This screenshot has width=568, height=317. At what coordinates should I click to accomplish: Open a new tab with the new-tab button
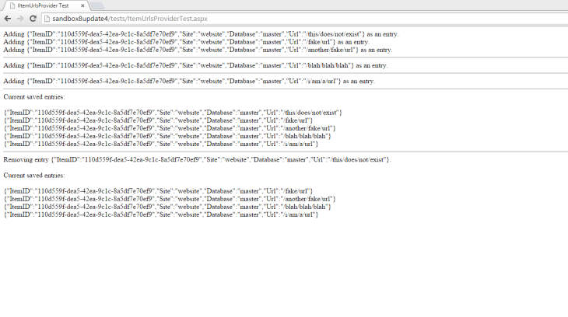[99, 5]
